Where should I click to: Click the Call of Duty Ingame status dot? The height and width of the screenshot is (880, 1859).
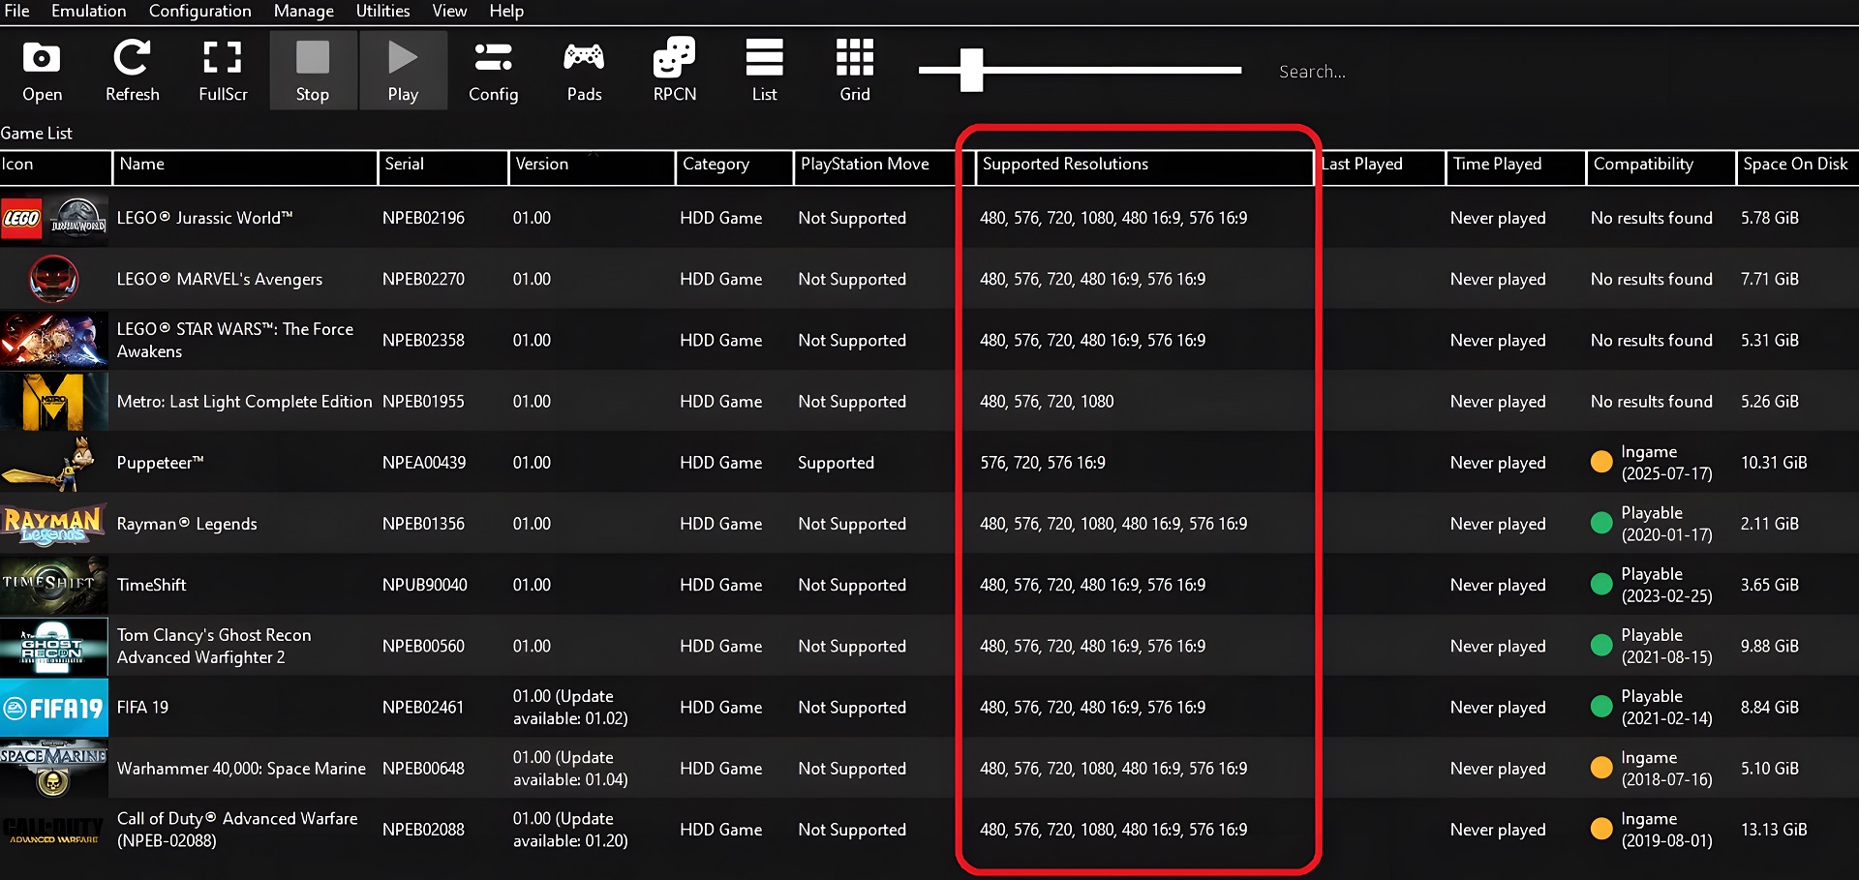point(1601,829)
